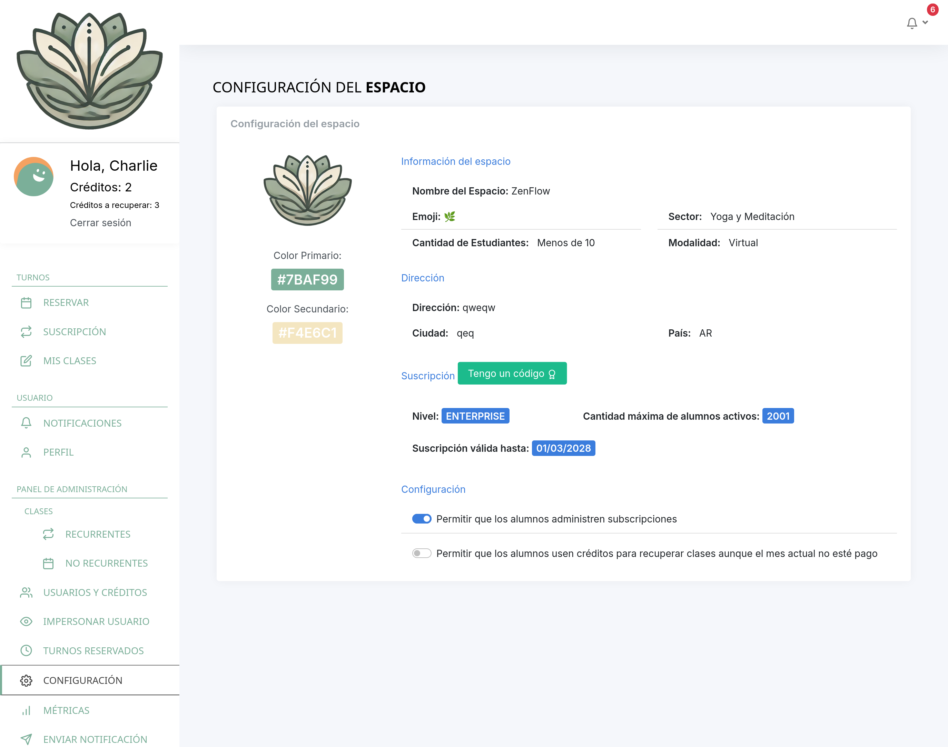
Task: Click the Mis Clases edit icon
Action: [x=26, y=361]
